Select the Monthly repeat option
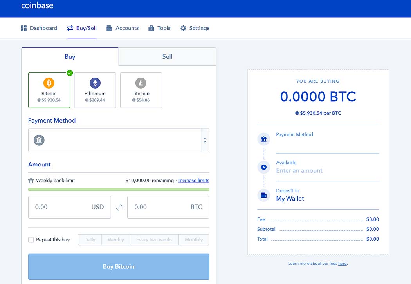 [x=194, y=240]
